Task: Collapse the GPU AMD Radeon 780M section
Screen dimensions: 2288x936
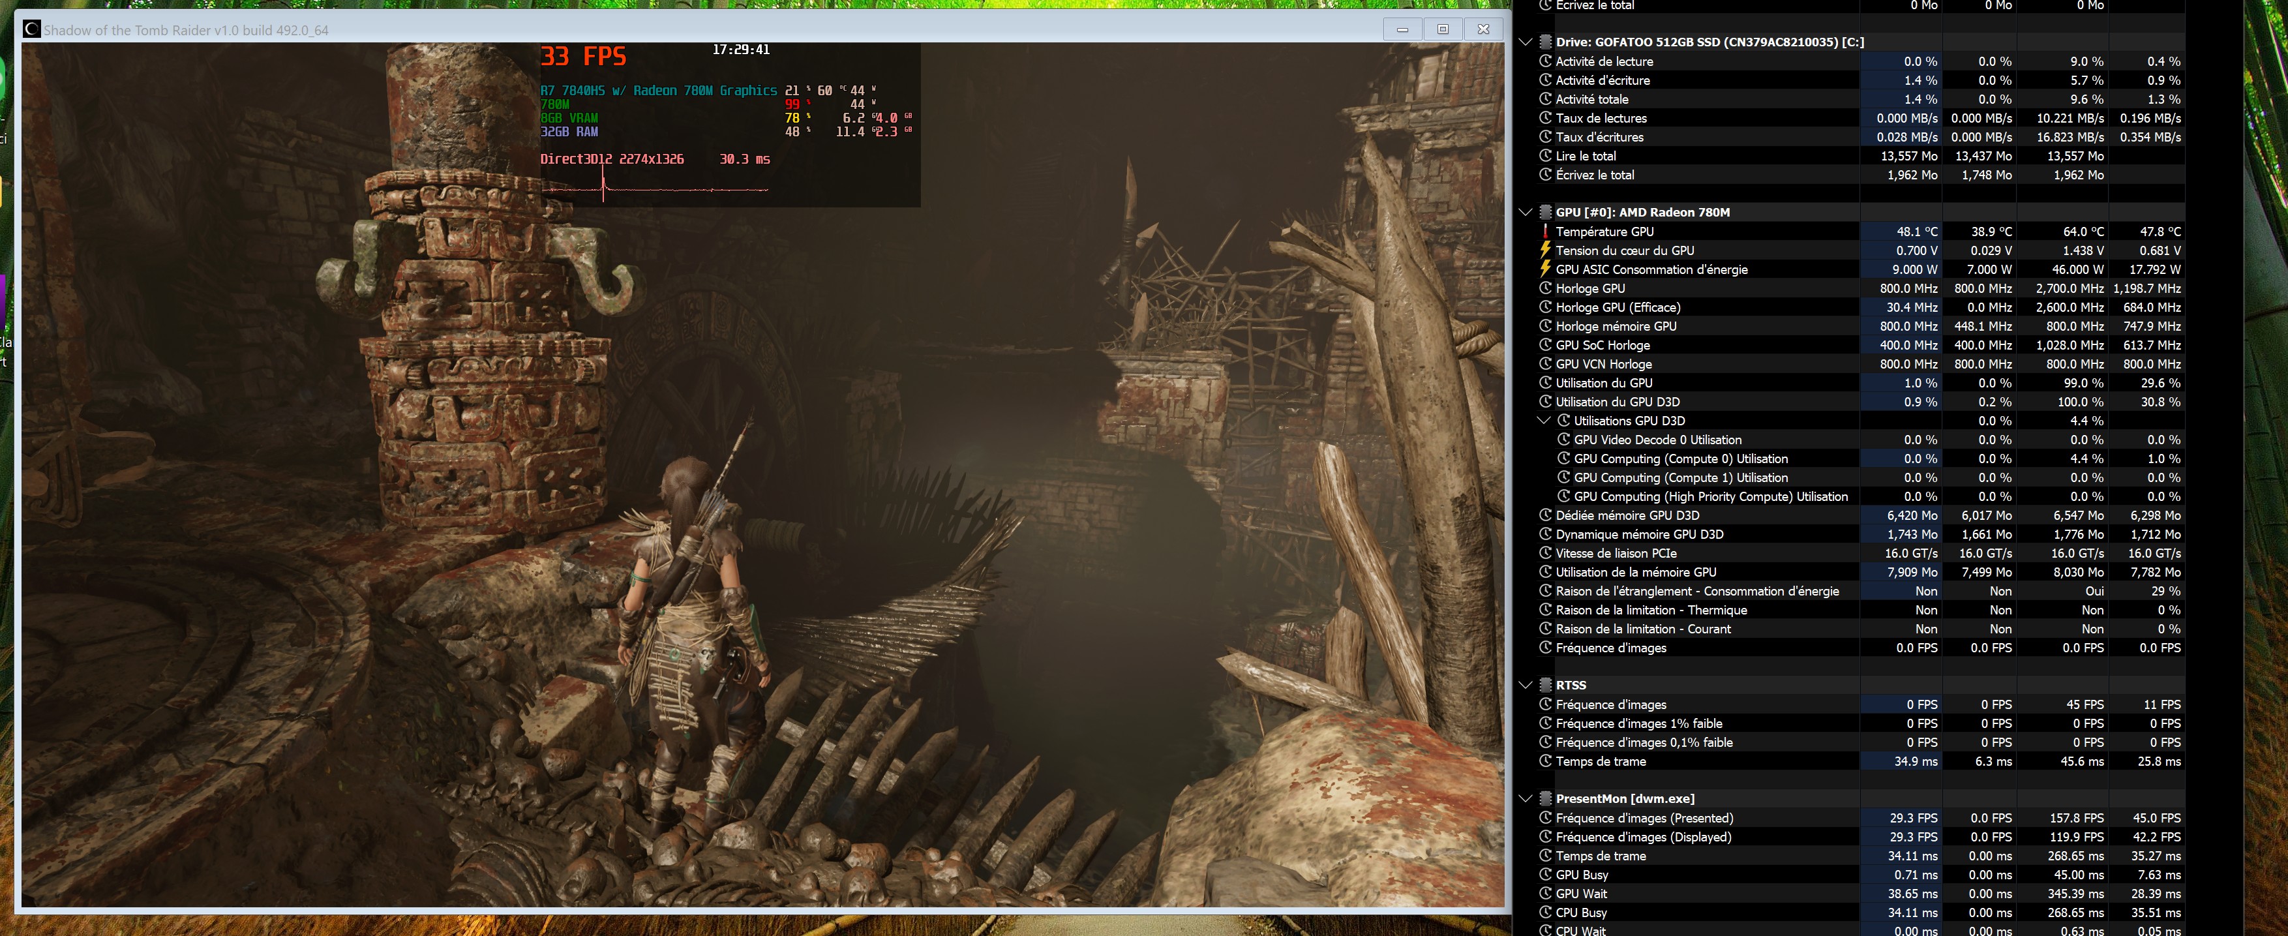Action: [x=1525, y=212]
